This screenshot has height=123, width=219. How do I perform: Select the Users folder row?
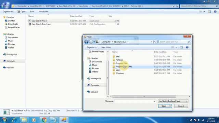click(x=151, y=70)
